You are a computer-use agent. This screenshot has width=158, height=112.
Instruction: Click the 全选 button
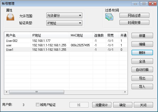click(x=142, y=61)
